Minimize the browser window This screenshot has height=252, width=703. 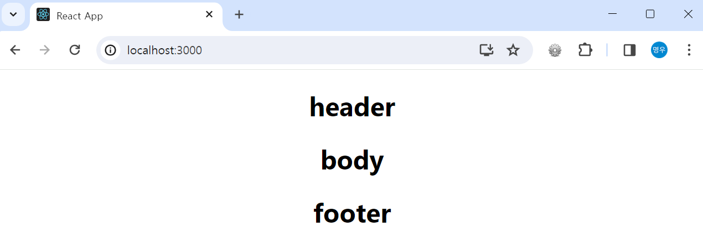click(x=612, y=14)
